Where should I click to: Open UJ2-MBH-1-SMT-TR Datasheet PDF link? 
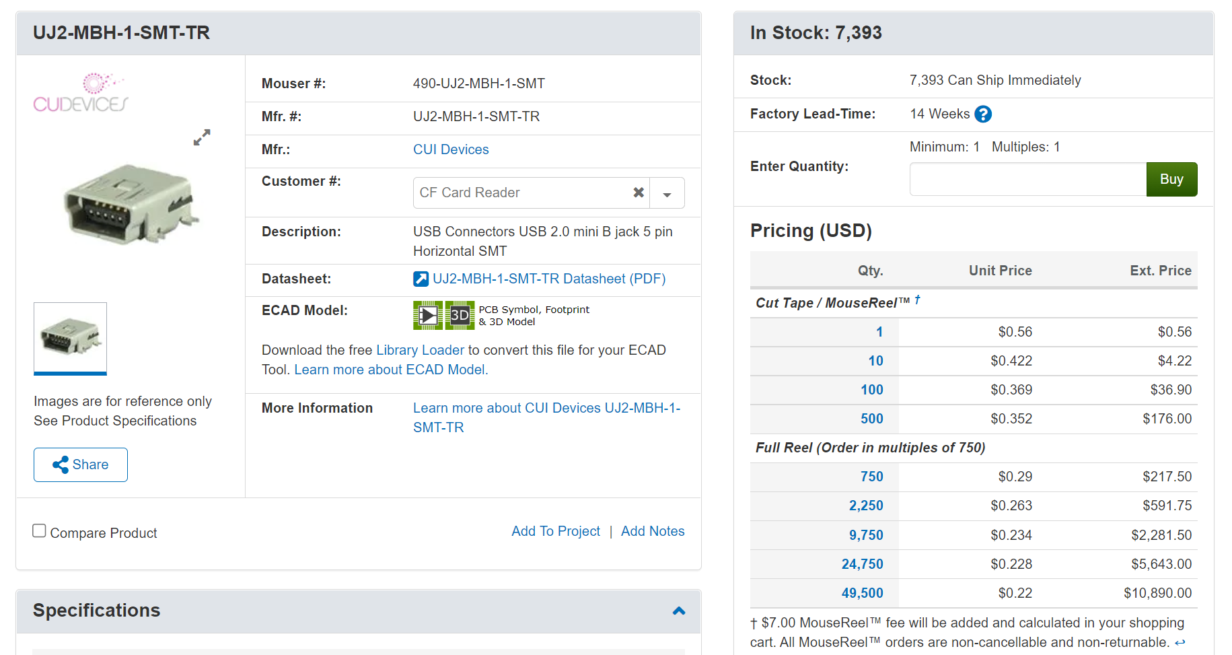coord(549,279)
